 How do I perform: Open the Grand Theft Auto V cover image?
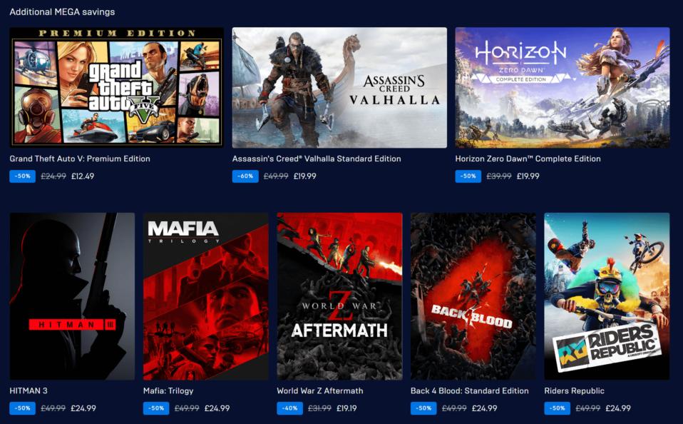tap(116, 87)
